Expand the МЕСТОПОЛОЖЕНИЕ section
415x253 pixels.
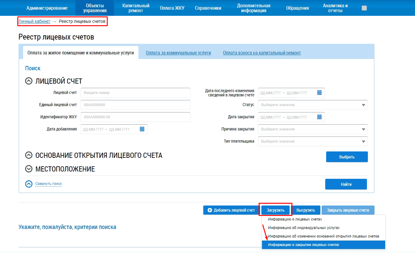coord(29,169)
